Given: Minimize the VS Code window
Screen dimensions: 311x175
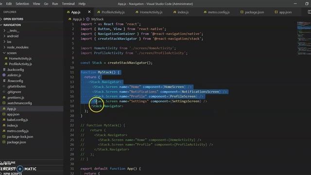Looking at the screenshot, I should (295, 3).
